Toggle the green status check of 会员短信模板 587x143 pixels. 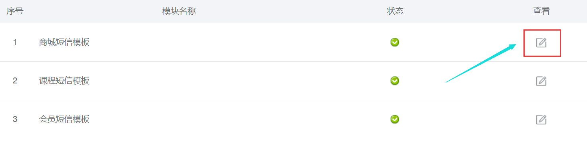click(x=395, y=119)
